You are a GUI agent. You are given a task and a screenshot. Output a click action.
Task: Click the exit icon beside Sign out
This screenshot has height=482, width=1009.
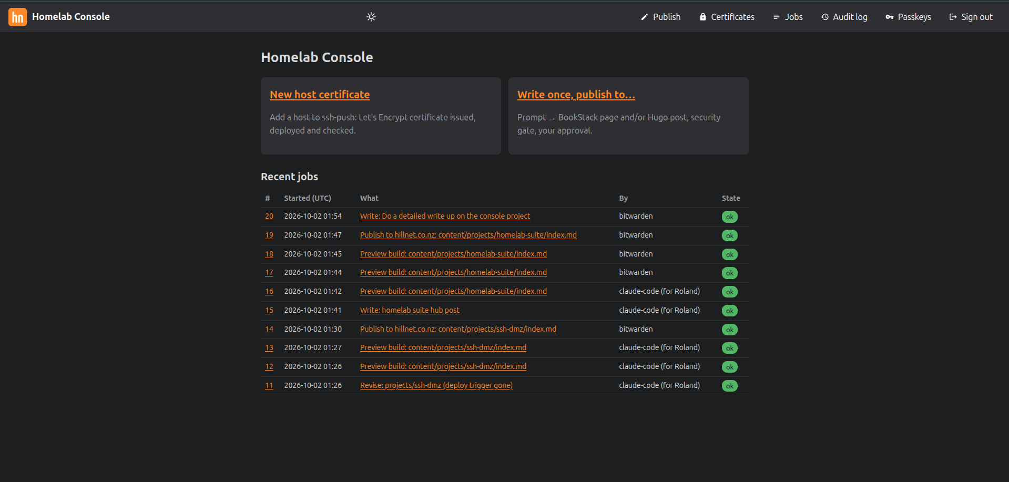point(953,17)
